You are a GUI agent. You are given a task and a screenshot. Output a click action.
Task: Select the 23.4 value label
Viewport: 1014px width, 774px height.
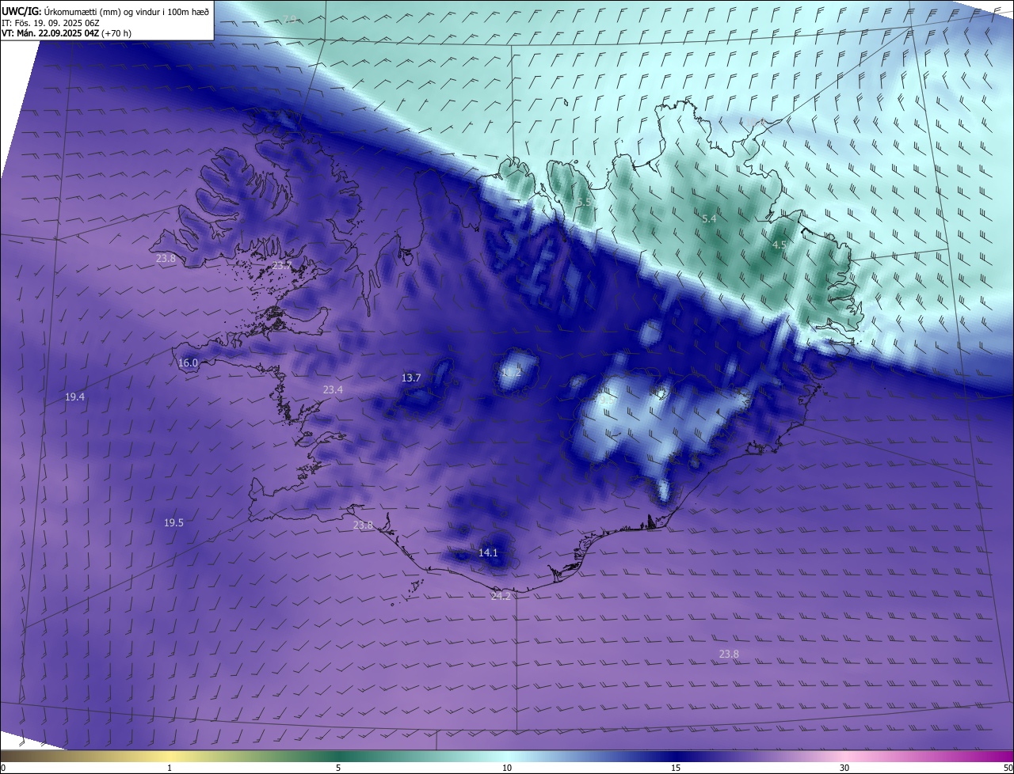[333, 389]
